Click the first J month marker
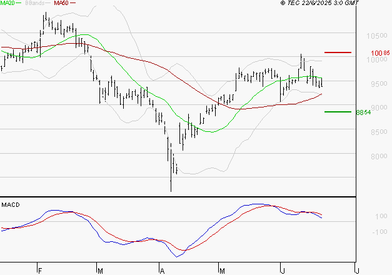The width and height of the screenshot is (392, 275). [x=283, y=271]
